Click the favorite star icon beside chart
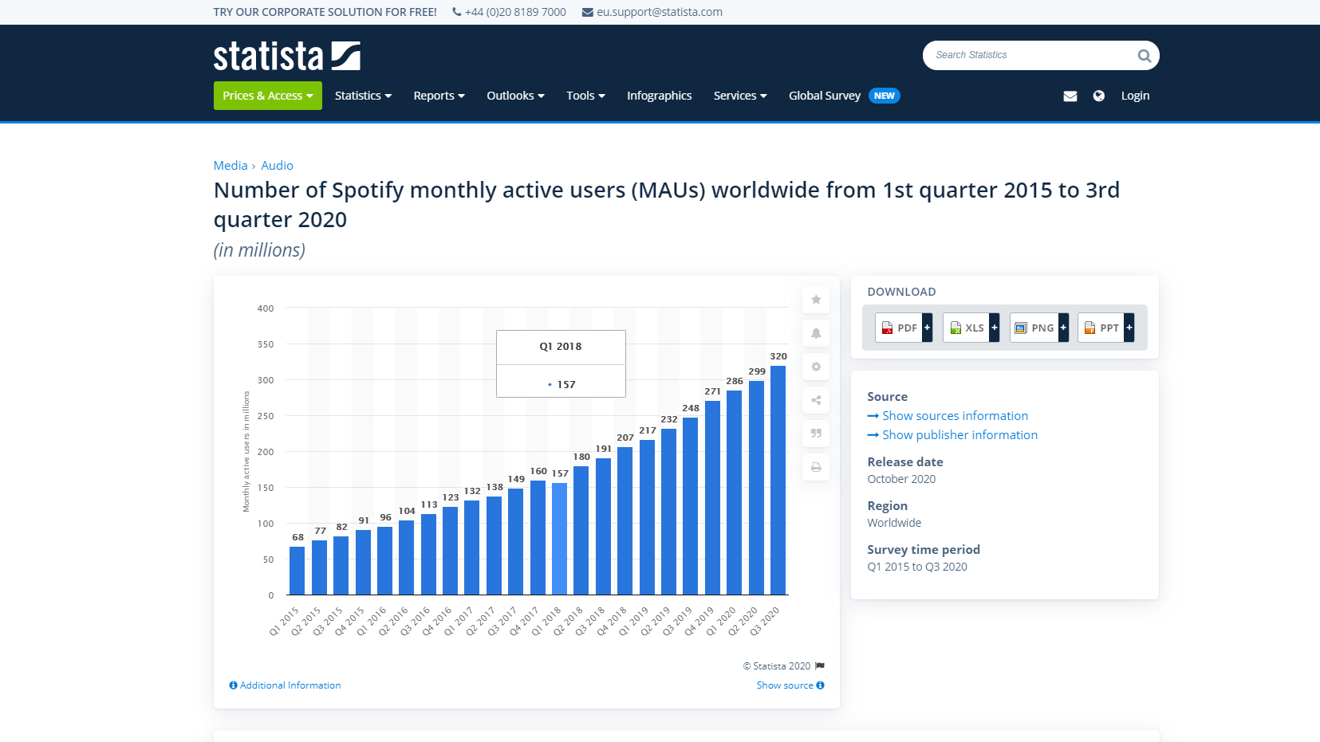This screenshot has height=742, width=1320. 815,300
